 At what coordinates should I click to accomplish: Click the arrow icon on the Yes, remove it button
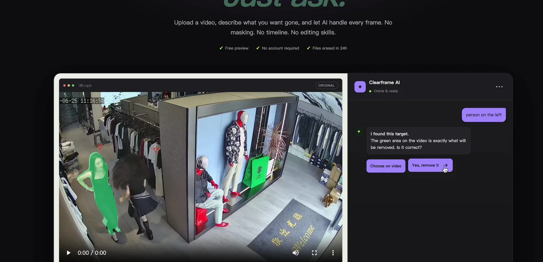(x=446, y=165)
